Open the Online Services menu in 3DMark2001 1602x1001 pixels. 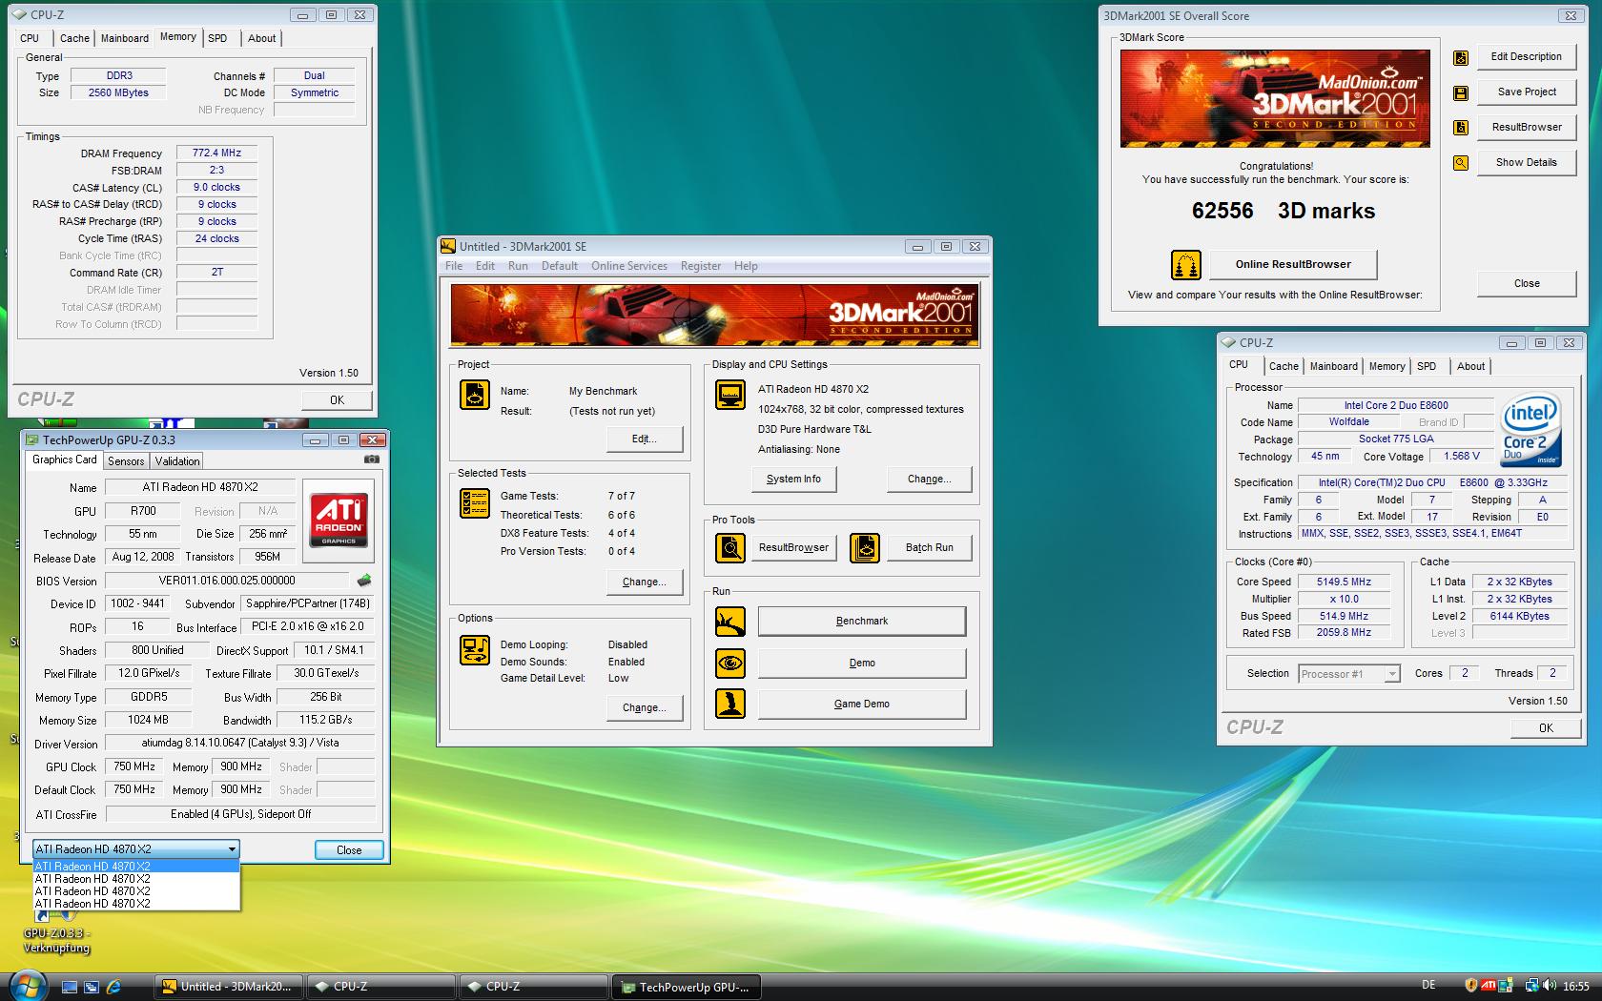628,266
